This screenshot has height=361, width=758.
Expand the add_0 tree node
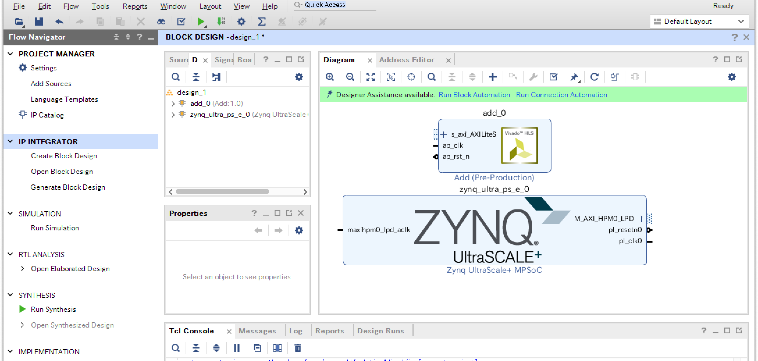click(173, 104)
